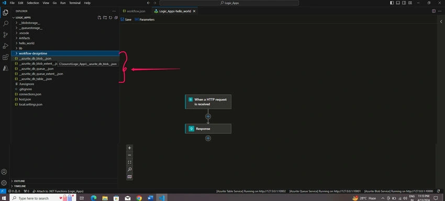
Task: Select the 'When a HTTP request is received' trigger
Action: click(208, 102)
